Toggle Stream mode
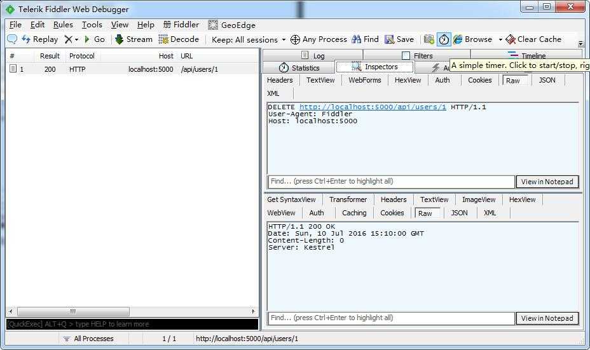The width and height of the screenshot is (590, 350). click(134, 39)
